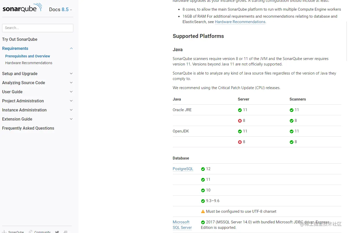This screenshot has width=348, height=233.
Task: Expand the Instance Administration chevron
Action: click(x=71, y=110)
